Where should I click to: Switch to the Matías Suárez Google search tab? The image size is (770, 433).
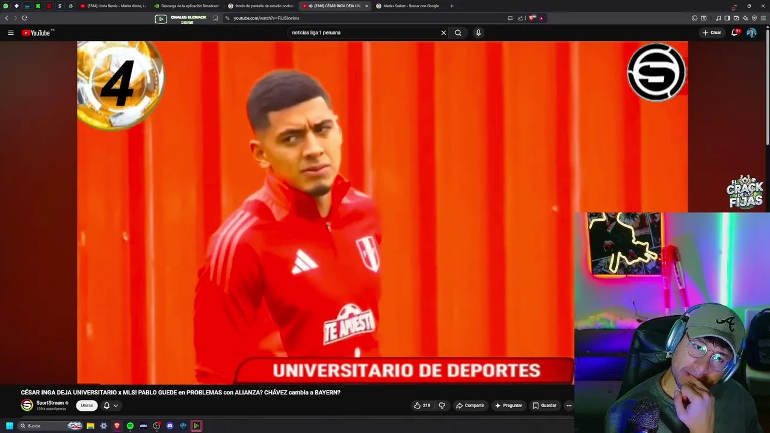pyautogui.click(x=409, y=6)
